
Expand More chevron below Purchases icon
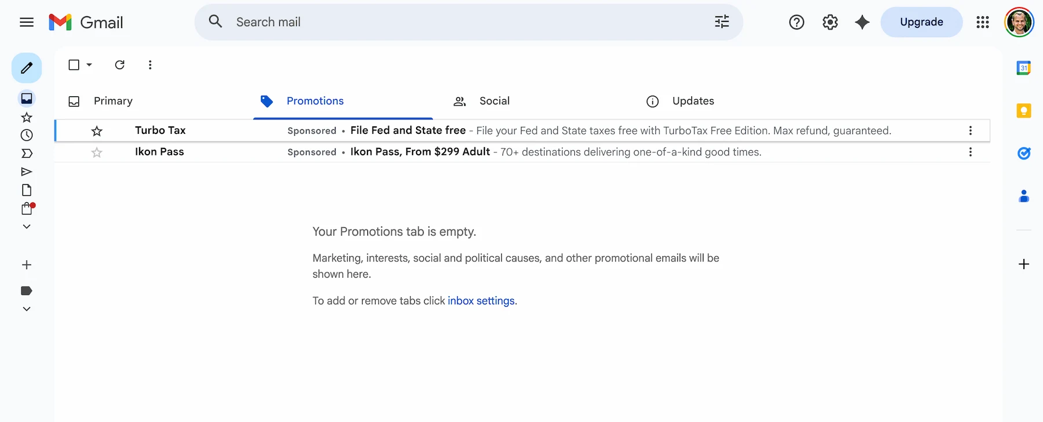click(27, 227)
